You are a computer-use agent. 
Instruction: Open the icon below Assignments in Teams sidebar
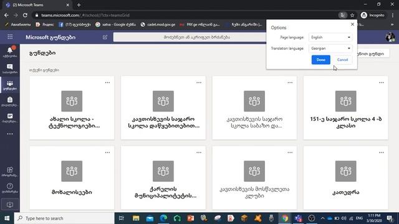pos(10,118)
